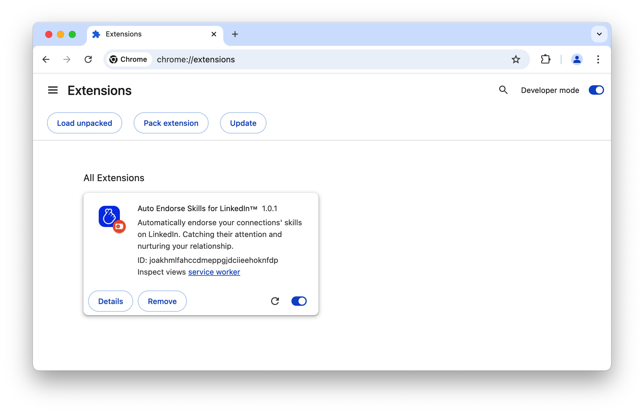Click the Load unpacked button
Screen dimensions: 644x414
coord(84,123)
